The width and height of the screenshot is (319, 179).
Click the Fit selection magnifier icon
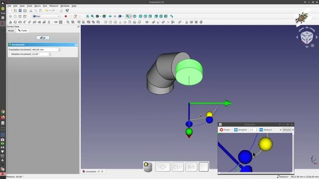(93, 16)
